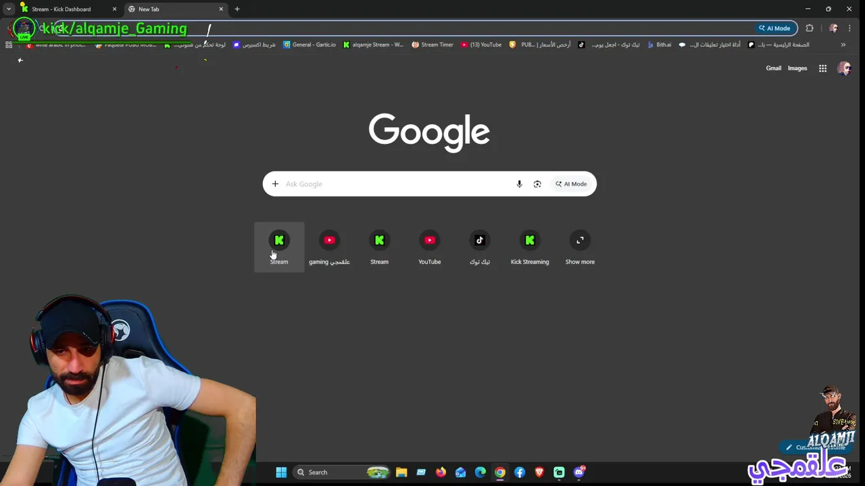Open Bith.ai bookmark

coord(660,45)
